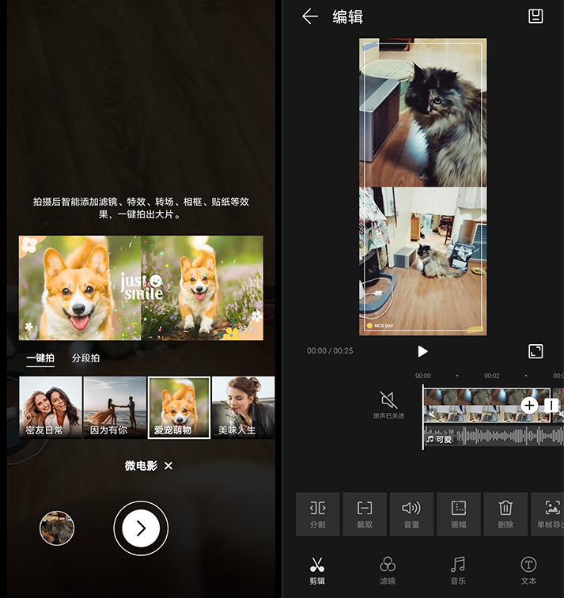Select the 分段拍 shooting mode
Screen dimensions: 564x598
[x=85, y=358]
